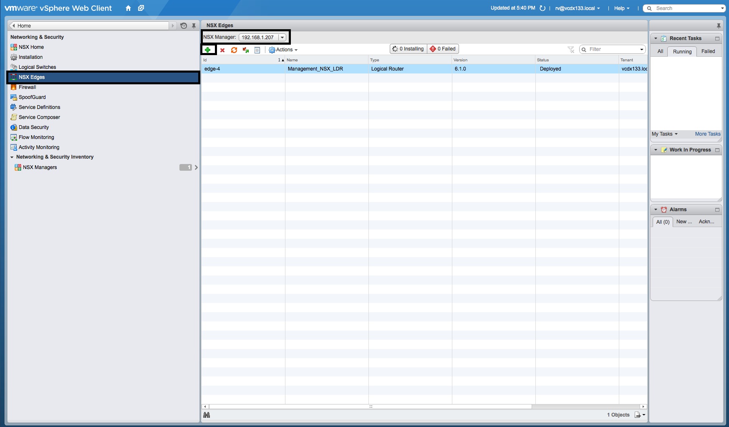Open the Actions dropdown menu
This screenshot has width=729, height=427.
tap(284, 50)
